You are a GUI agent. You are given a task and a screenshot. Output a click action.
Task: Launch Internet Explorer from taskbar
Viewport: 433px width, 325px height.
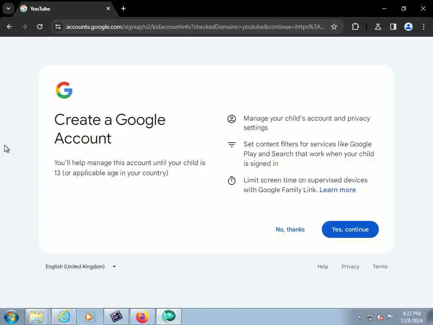coord(64,317)
